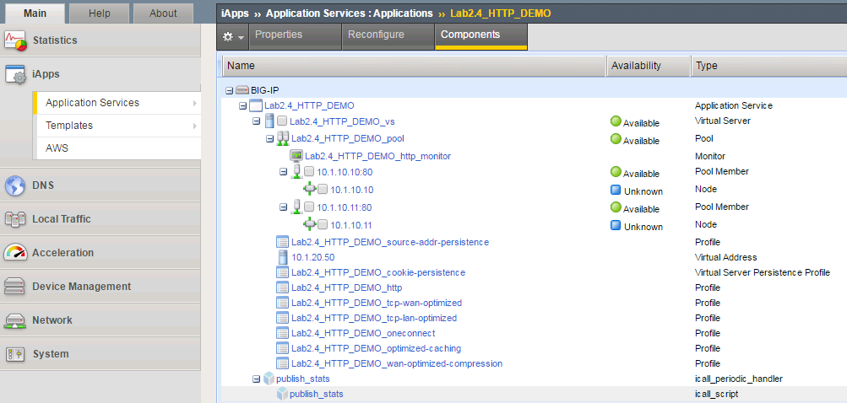Tick the node 10.1.10.11 checkbox
This screenshot has height=403, width=847.
point(323,224)
